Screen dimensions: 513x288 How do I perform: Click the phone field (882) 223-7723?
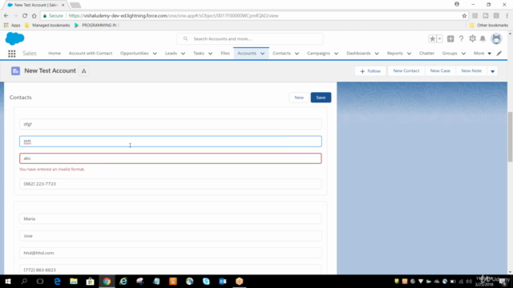click(x=171, y=184)
